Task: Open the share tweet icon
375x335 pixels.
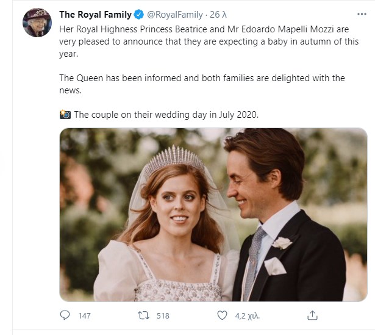Action: click(x=312, y=315)
